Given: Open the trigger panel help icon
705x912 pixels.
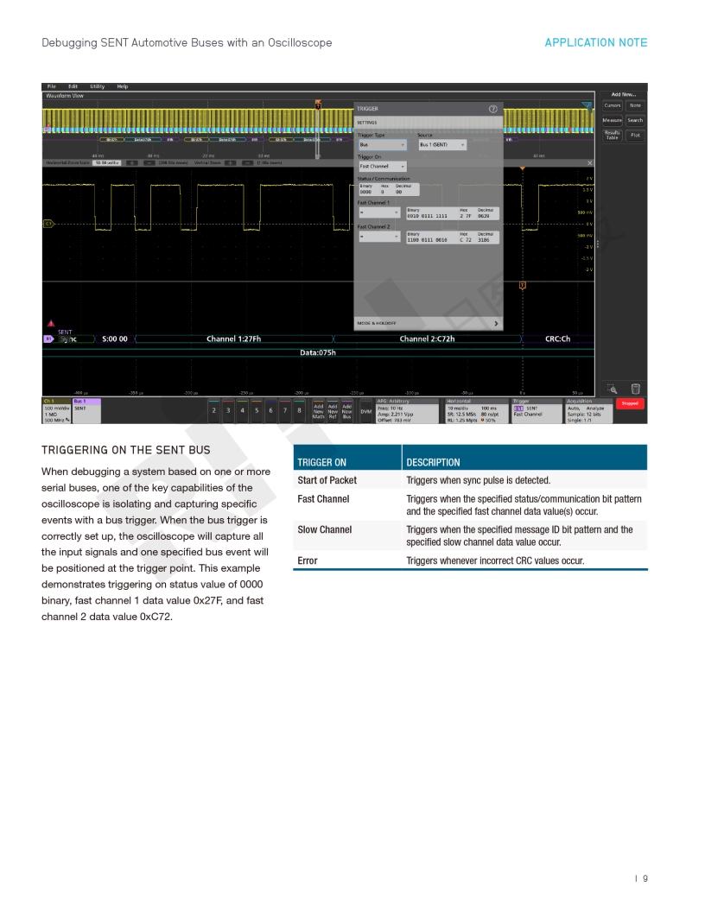Looking at the screenshot, I should (493, 109).
